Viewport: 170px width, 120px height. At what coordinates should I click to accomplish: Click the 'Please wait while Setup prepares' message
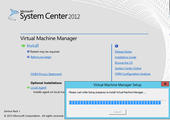[x=107, y=92]
